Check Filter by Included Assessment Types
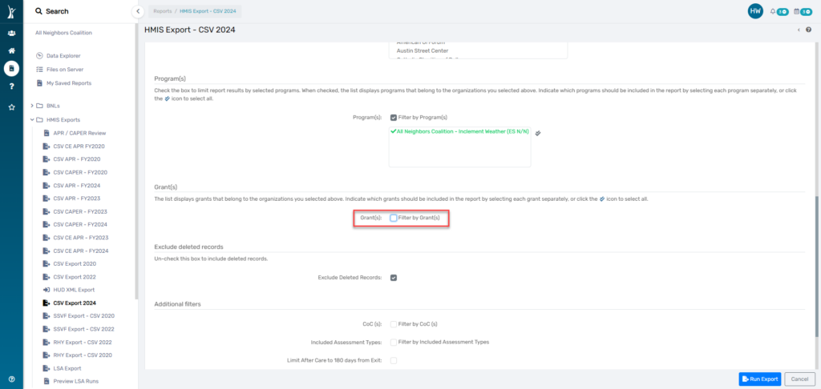 [393, 342]
